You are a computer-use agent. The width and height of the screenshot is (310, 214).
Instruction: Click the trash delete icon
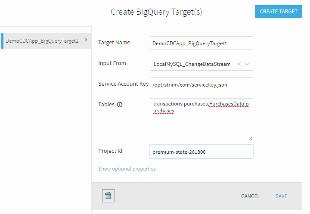(108, 196)
